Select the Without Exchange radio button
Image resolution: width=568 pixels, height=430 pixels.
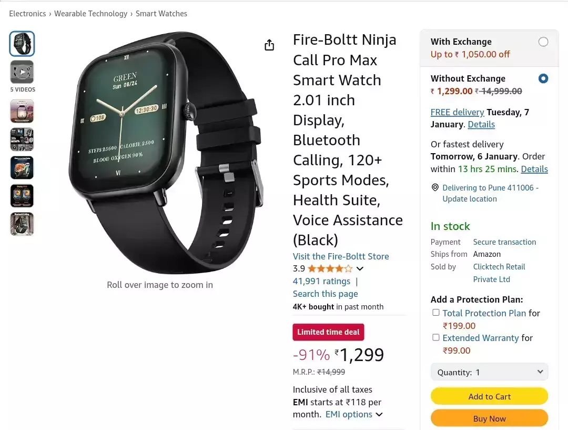pyautogui.click(x=543, y=78)
